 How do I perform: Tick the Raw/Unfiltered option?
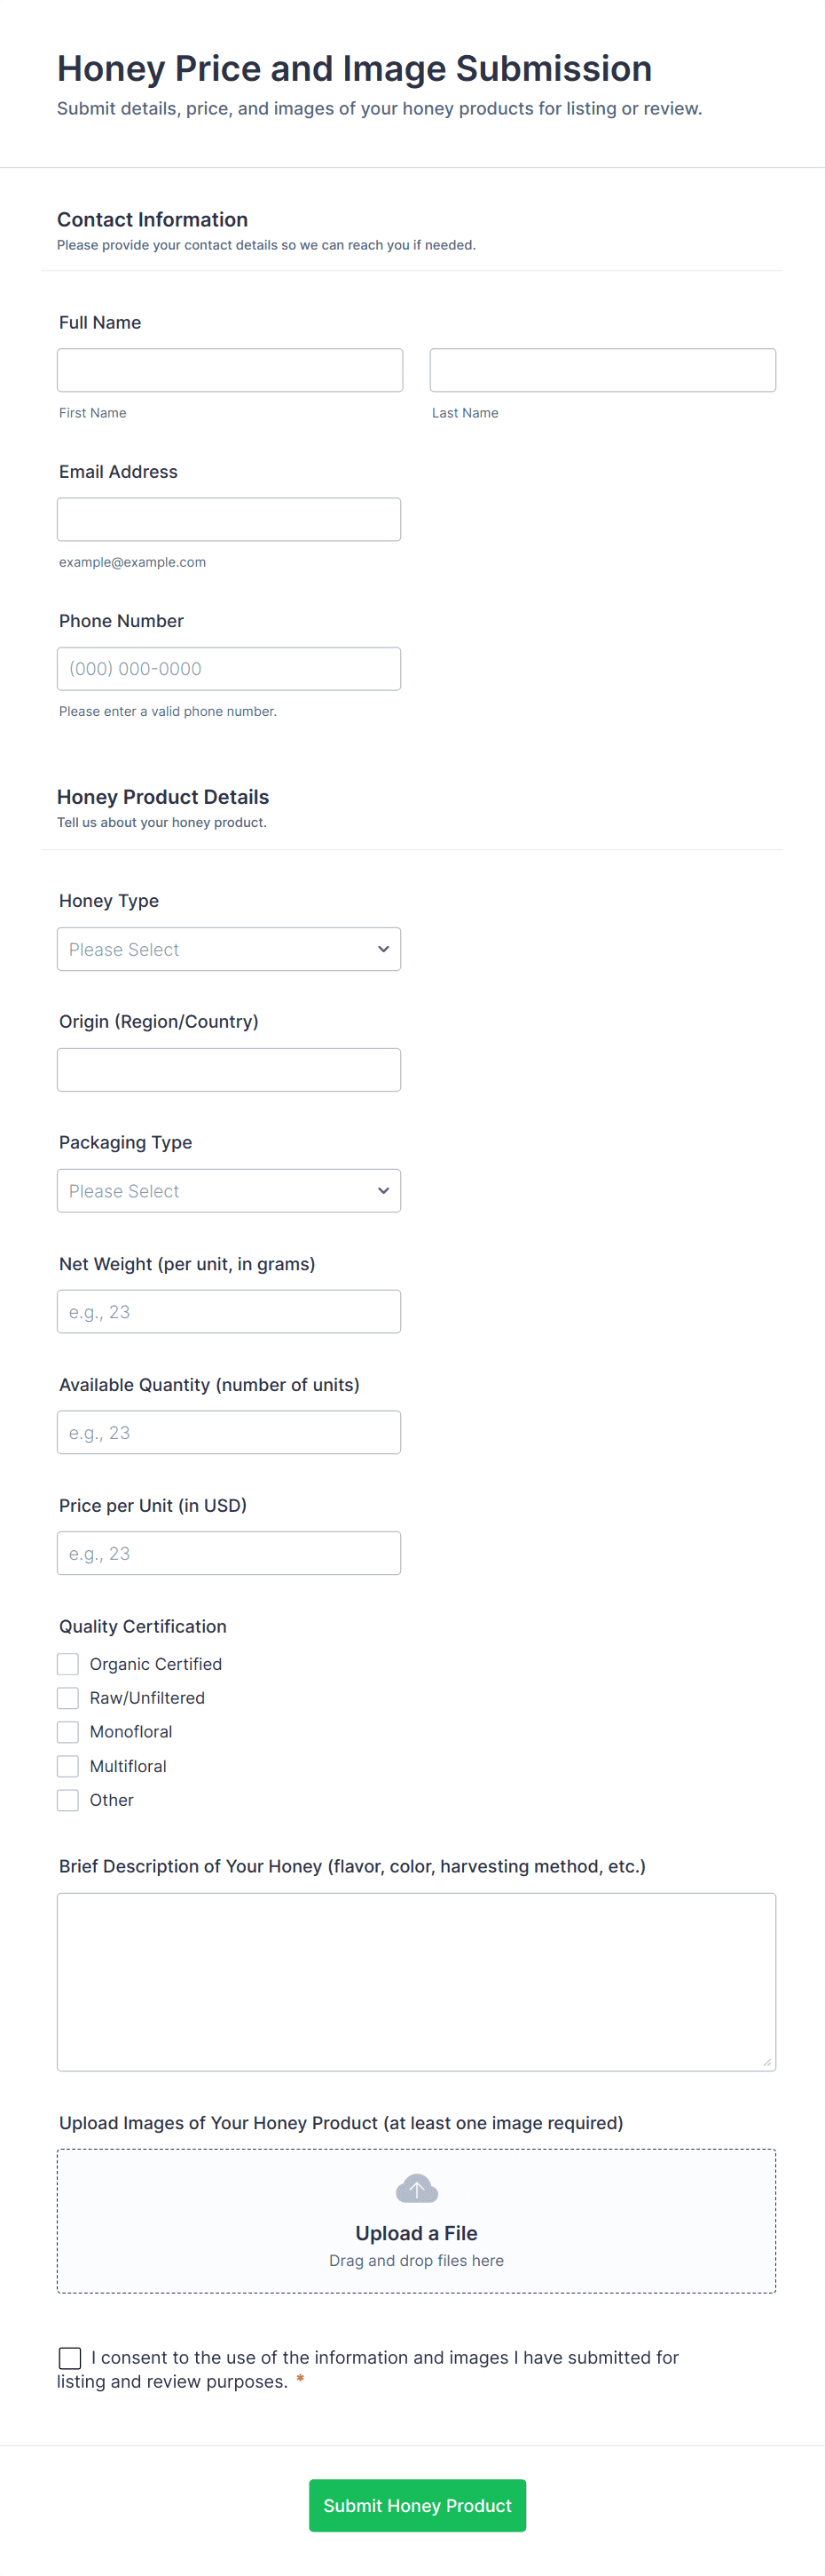[68, 1697]
